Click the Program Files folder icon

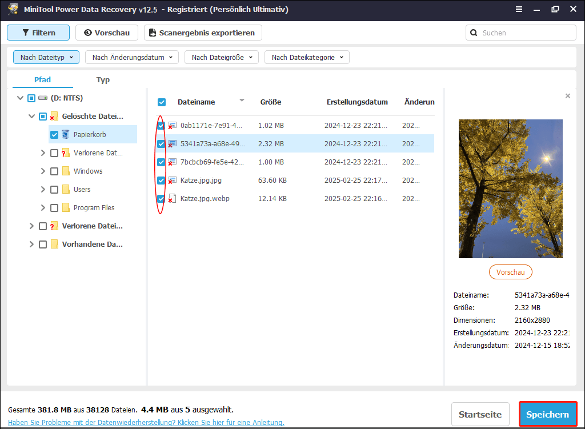pyautogui.click(x=66, y=207)
